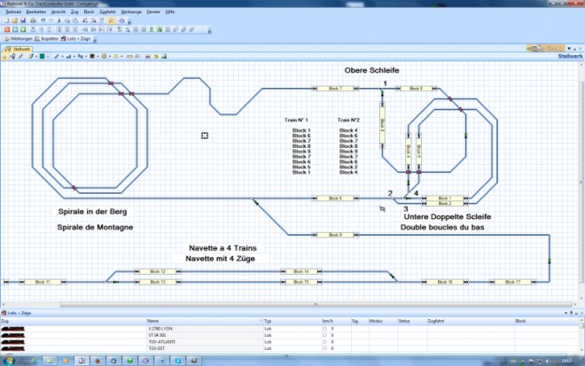The image size is (585, 366).
Task: Click Block 17 at right end of shuttle
Action: pos(512,282)
